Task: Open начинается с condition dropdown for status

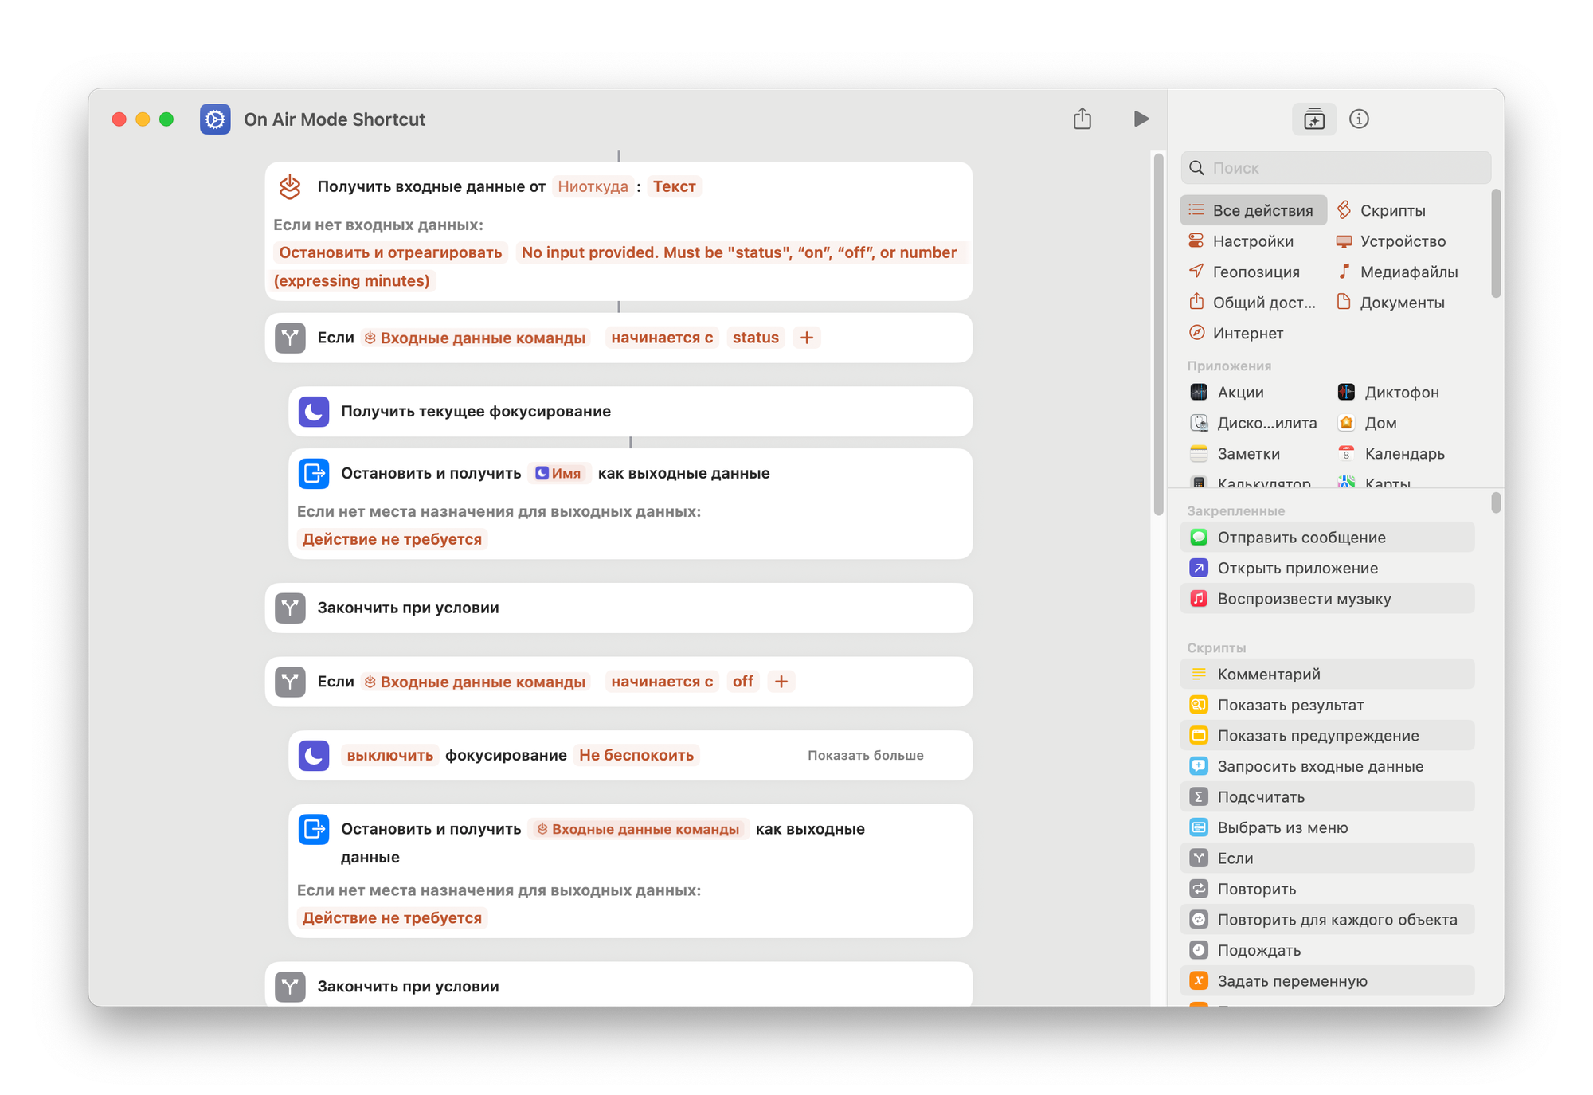Action: 661,338
